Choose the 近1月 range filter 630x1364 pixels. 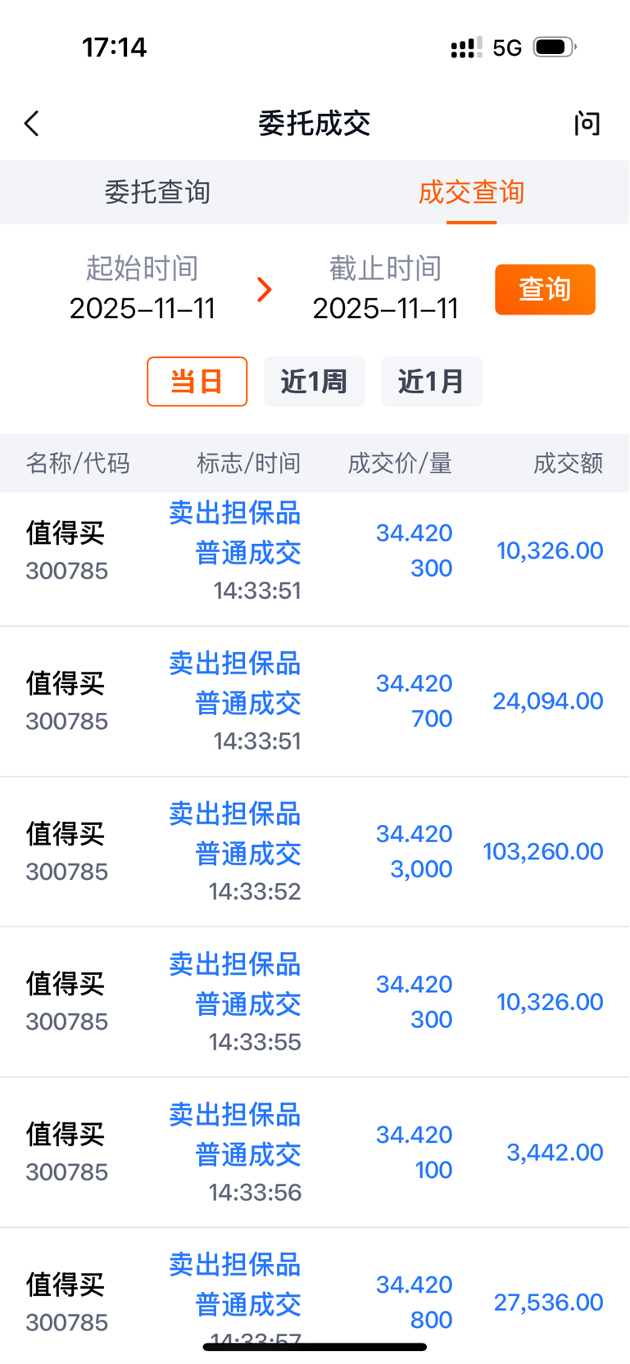[x=431, y=382]
